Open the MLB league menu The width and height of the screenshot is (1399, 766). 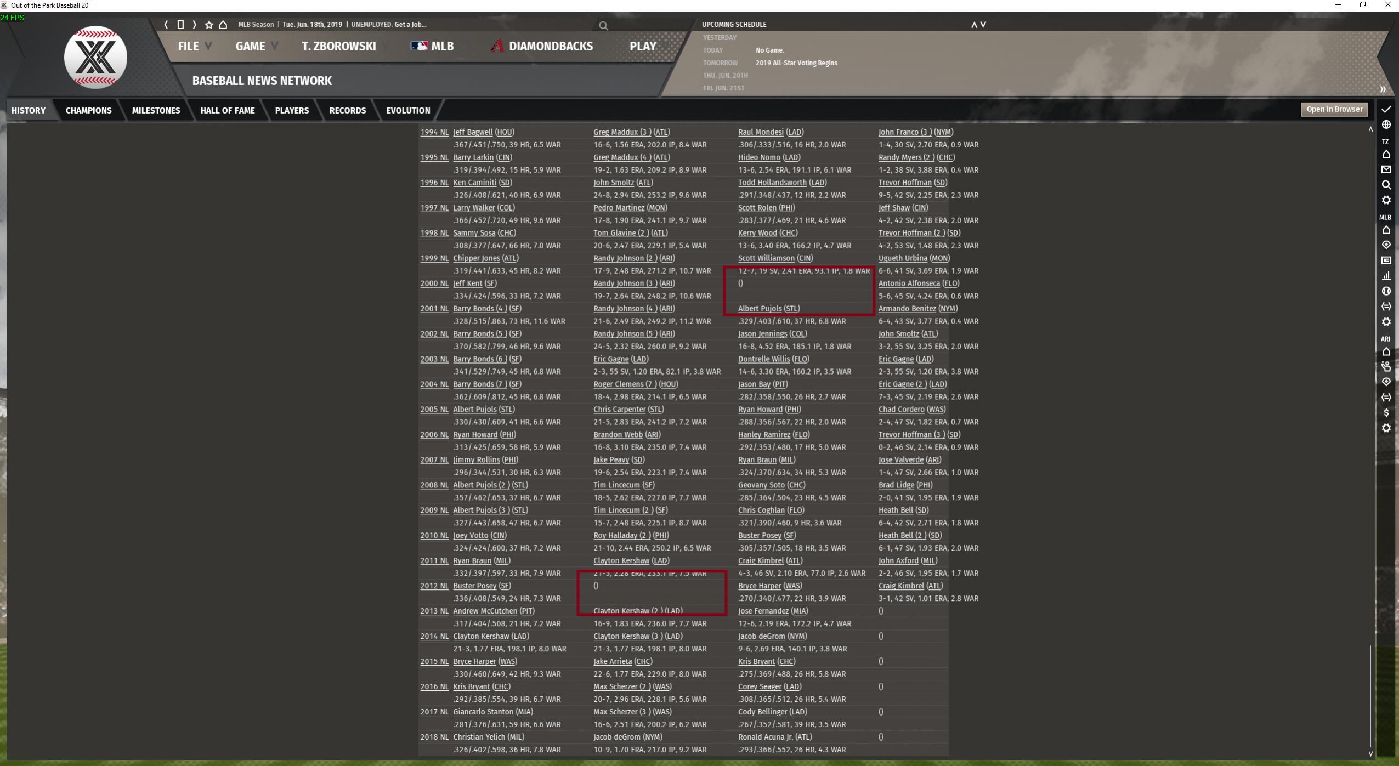433,46
